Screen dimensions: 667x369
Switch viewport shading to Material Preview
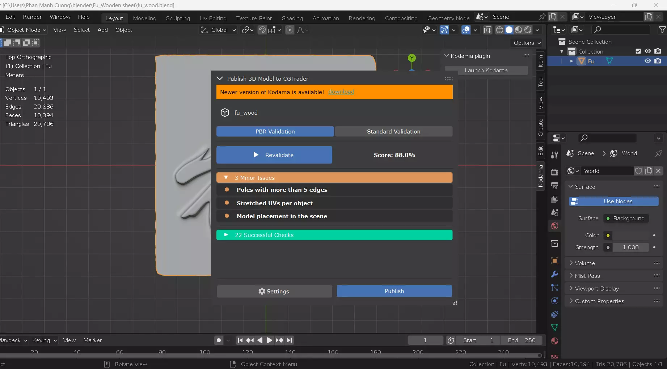pyautogui.click(x=519, y=30)
